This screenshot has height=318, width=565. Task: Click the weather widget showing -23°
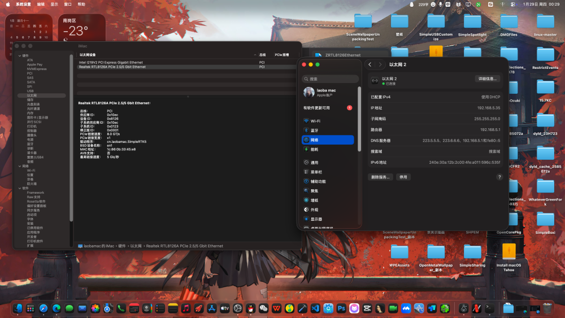tap(82, 28)
